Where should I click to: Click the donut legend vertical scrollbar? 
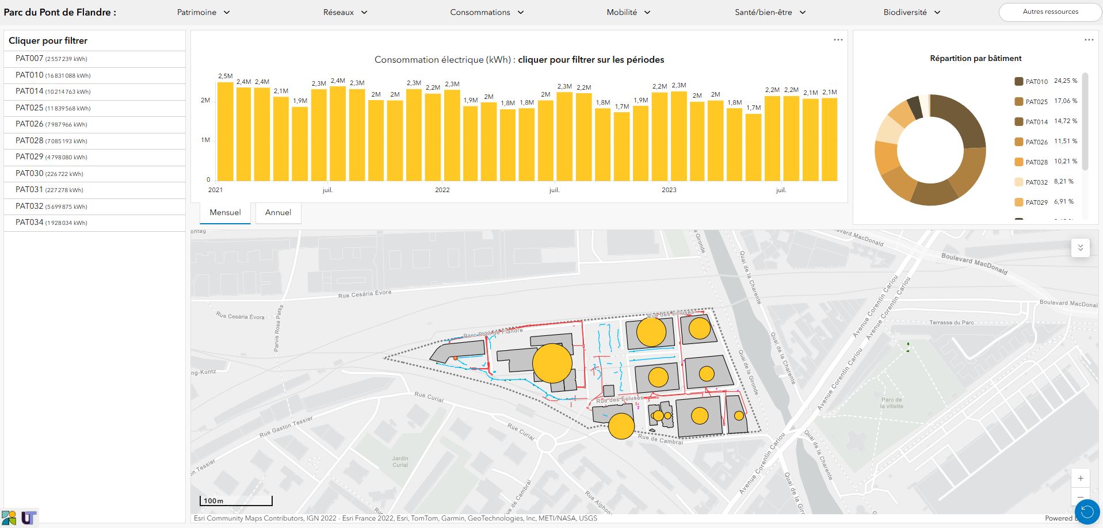[x=1085, y=121]
